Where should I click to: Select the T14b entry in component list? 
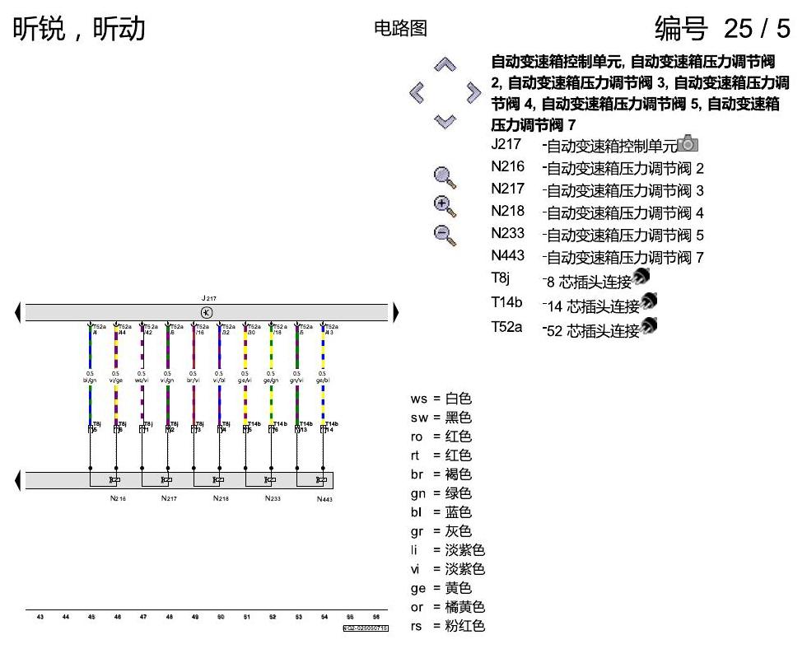(565, 305)
